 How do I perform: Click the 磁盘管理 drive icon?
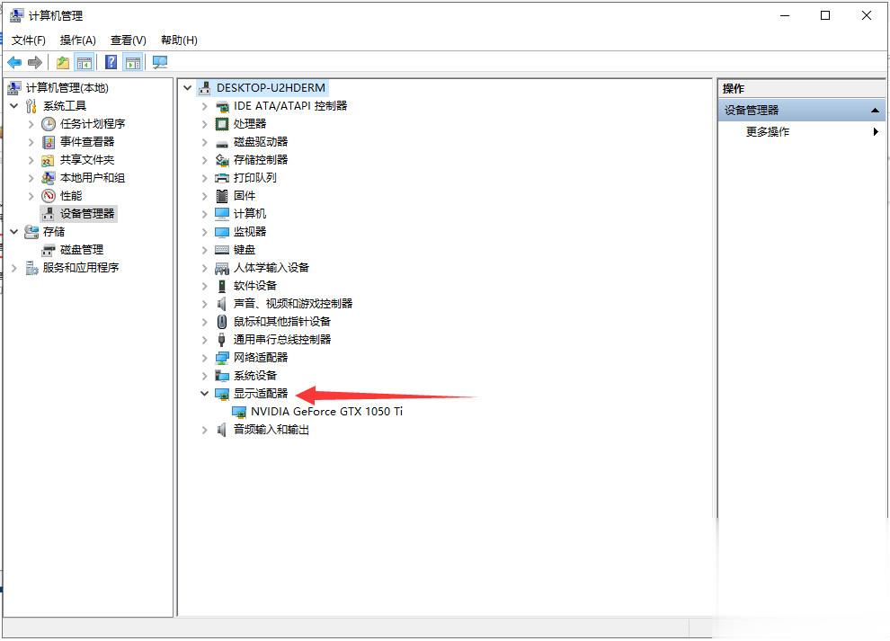[x=49, y=250]
